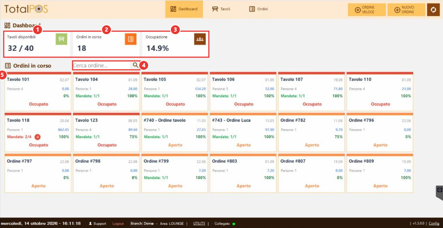This screenshot has width=443, height=228.
Task: Click the brown people icon in Occupazione card
Action: (200, 39)
